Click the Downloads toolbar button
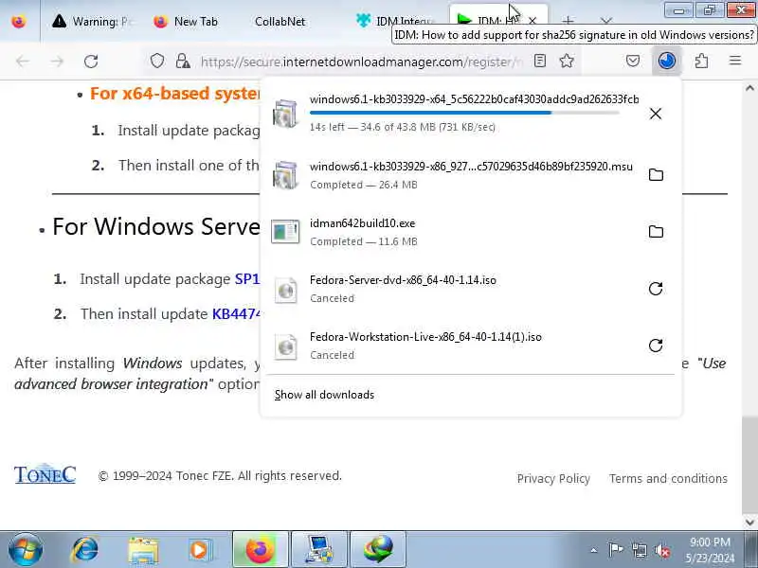 click(x=667, y=61)
